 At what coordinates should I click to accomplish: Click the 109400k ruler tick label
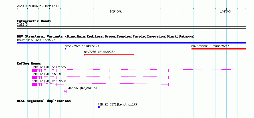click(116, 11)
